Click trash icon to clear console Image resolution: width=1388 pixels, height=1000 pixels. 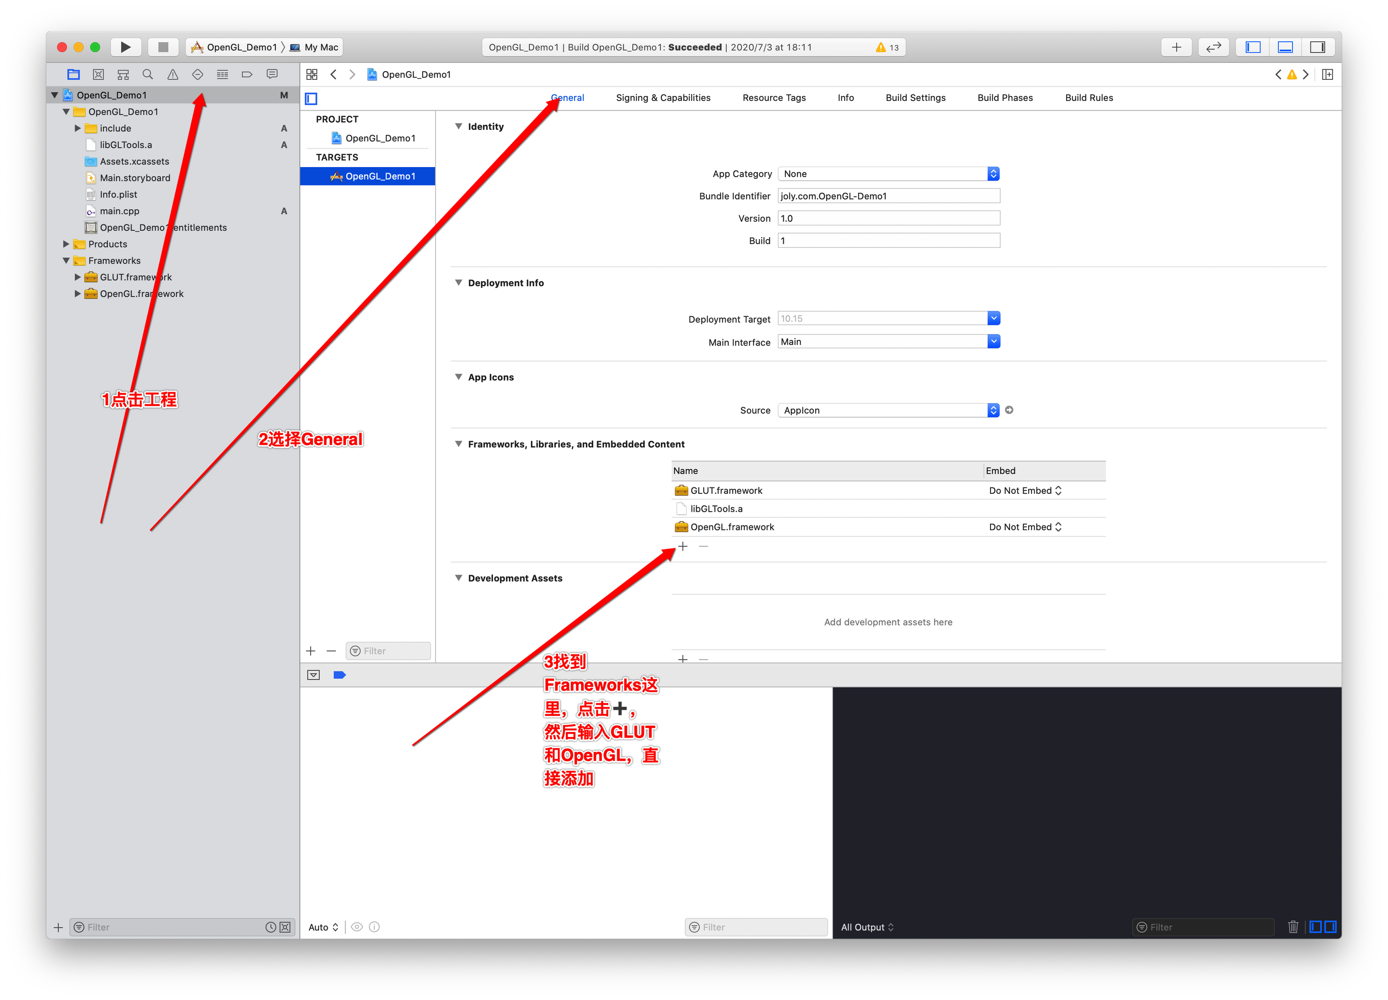1293,927
